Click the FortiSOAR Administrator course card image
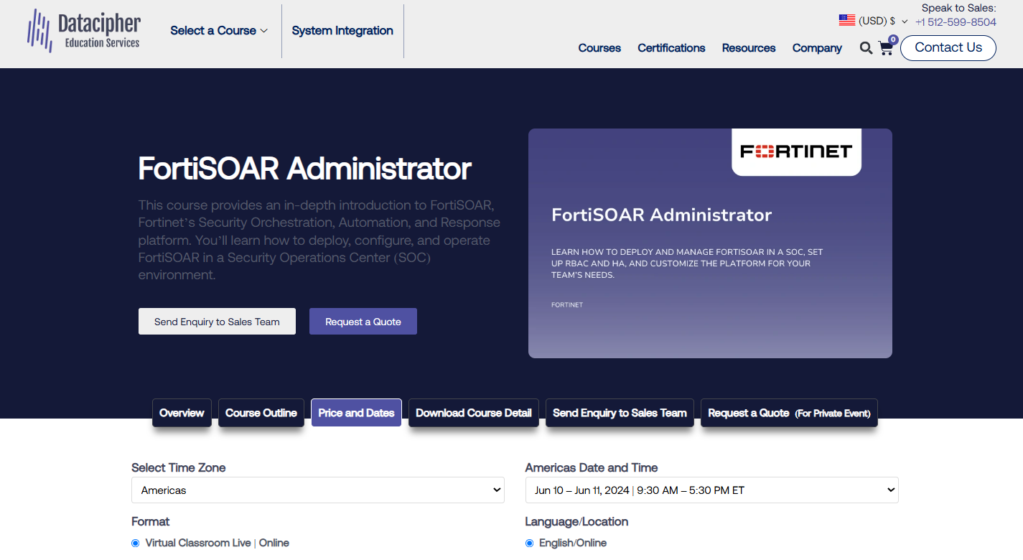 pyautogui.click(x=710, y=243)
